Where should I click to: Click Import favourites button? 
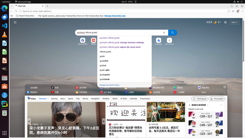click(x=25, y=16)
